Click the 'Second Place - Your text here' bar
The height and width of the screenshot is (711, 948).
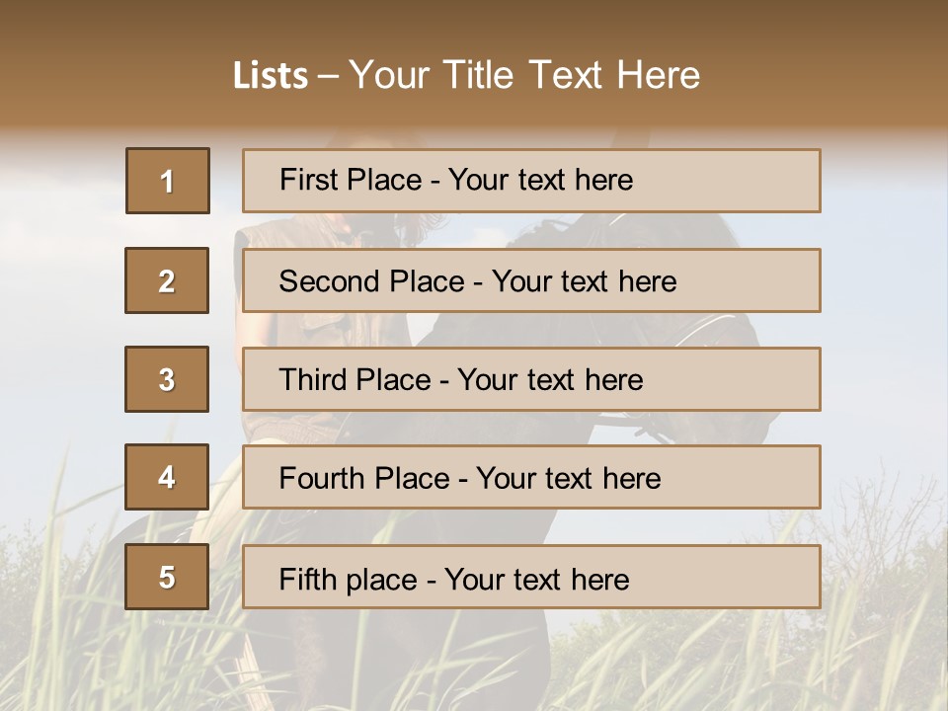(x=531, y=279)
